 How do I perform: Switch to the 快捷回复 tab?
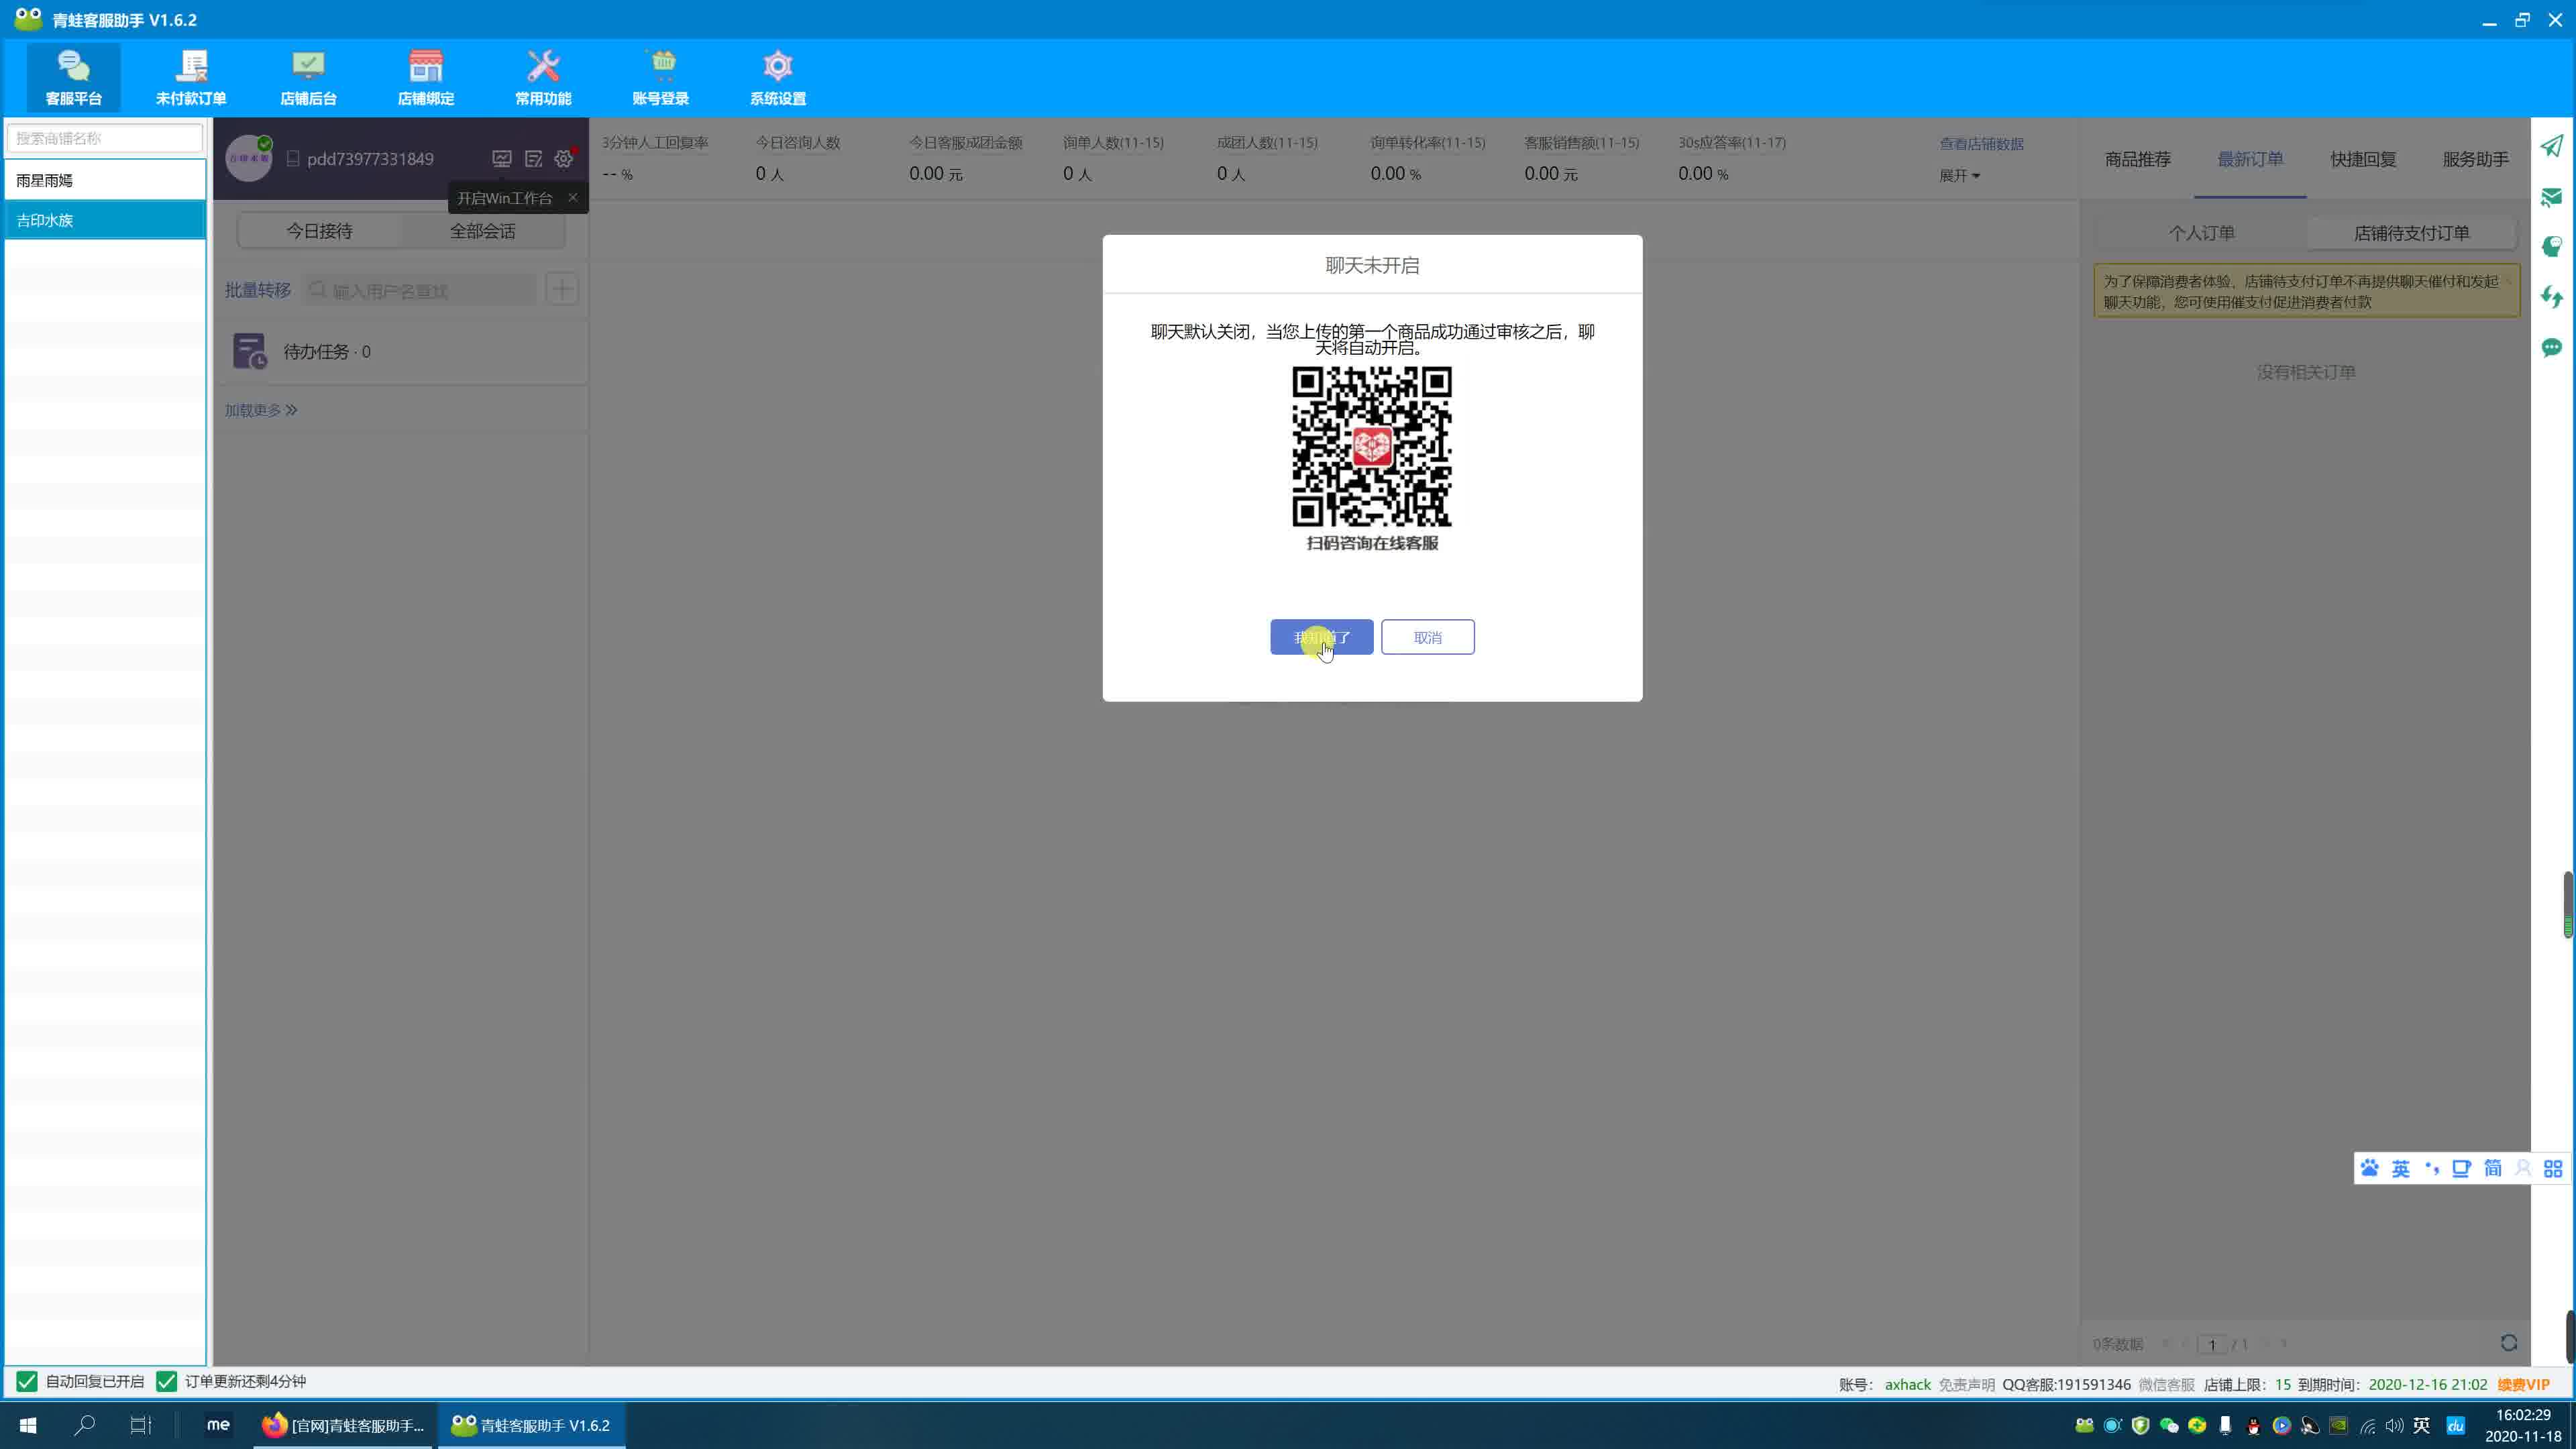click(x=2363, y=159)
